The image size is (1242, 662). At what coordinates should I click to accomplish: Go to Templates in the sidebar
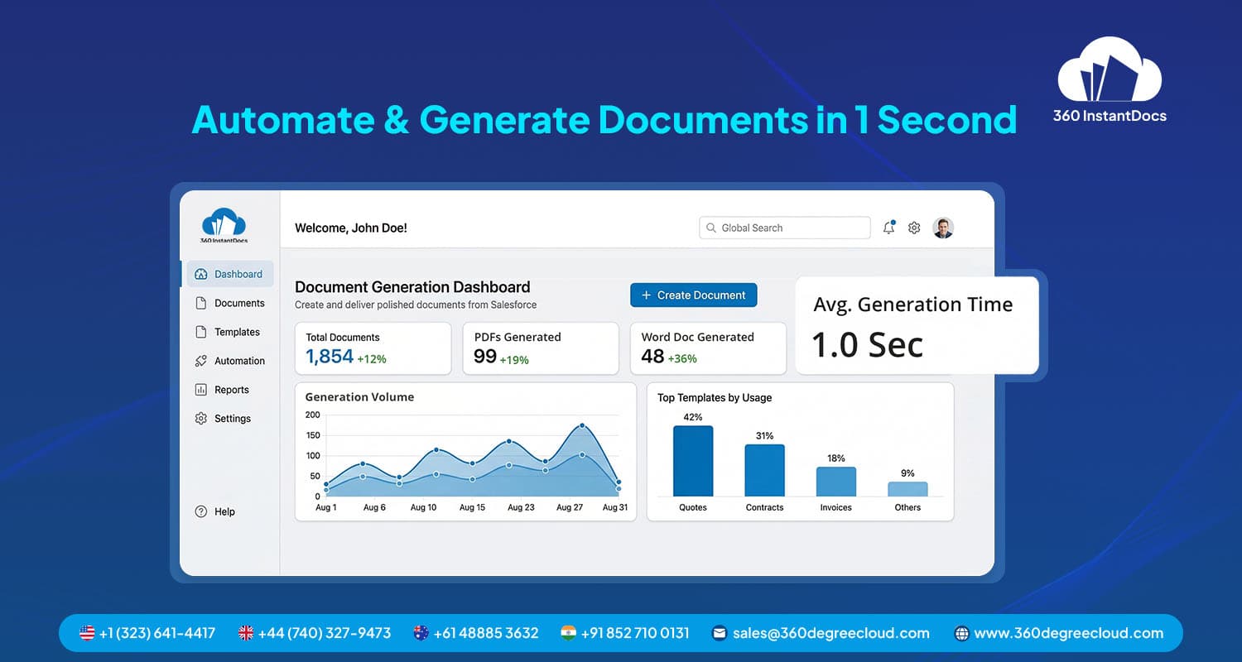[x=227, y=332]
